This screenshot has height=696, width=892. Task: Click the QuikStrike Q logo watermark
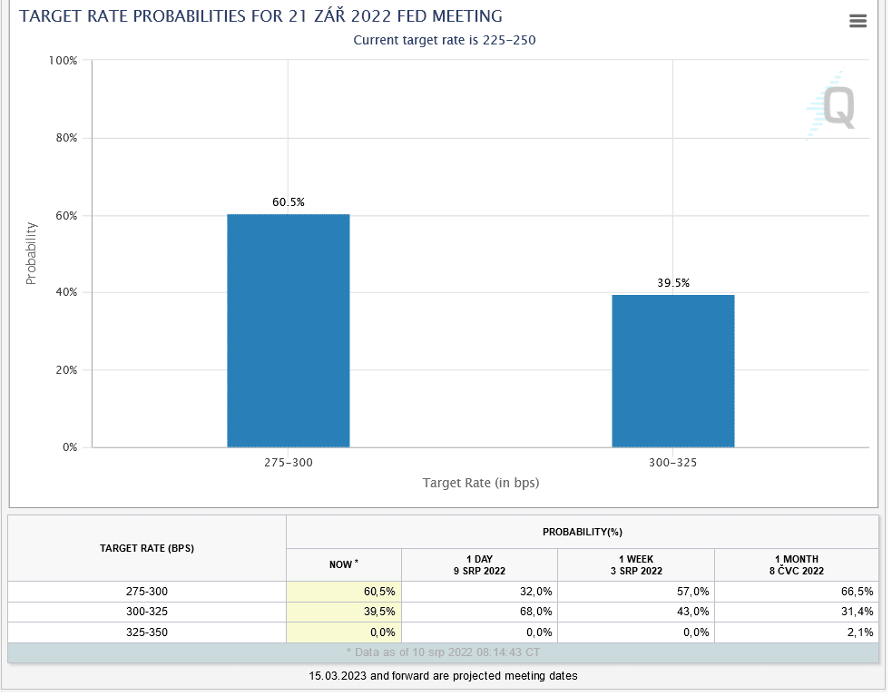click(x=832, y=107)
